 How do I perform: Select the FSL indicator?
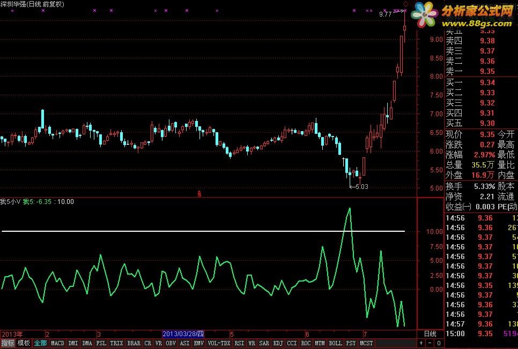101,344
